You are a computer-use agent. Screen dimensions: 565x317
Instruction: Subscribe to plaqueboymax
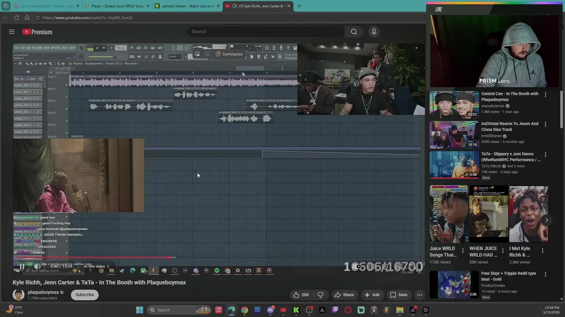84,295
